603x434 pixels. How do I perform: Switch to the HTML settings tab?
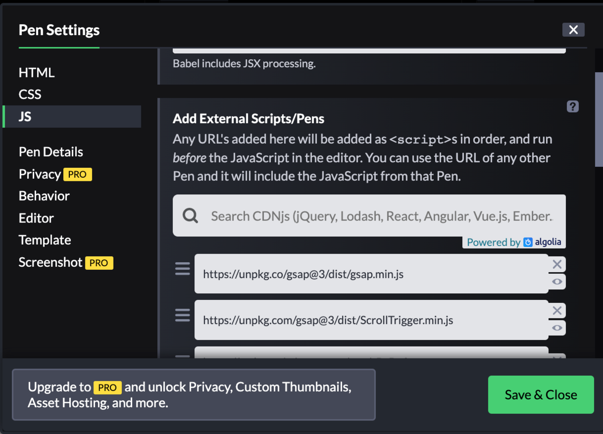tap(36, 72)
